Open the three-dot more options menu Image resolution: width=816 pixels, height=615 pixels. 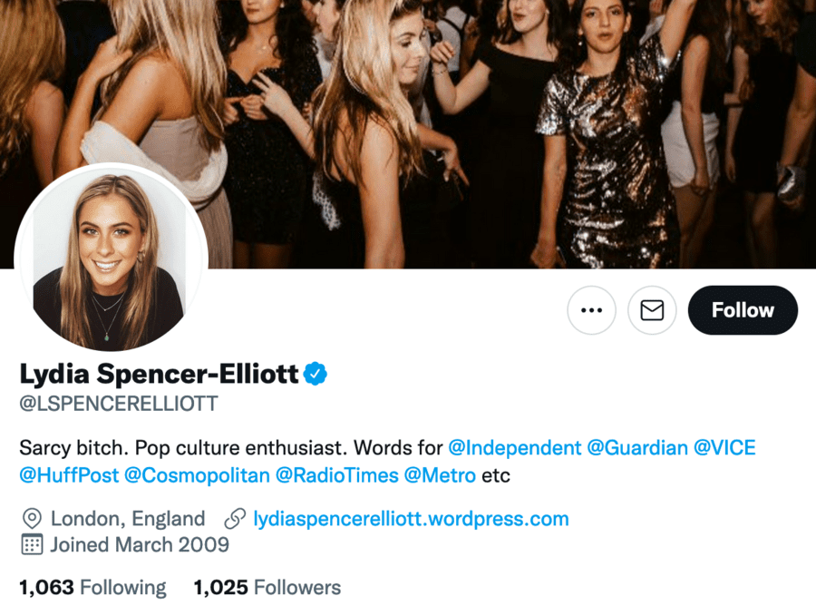pyautogui.click(x=591, y=310)
